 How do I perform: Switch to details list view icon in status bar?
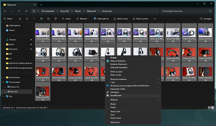[x=209, y=108]
